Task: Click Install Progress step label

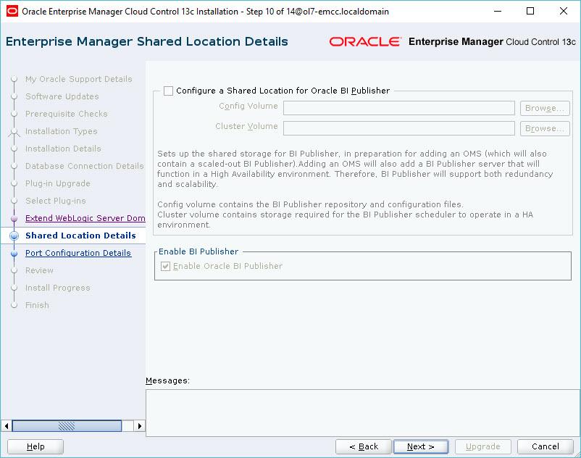Action: [57, 288]
